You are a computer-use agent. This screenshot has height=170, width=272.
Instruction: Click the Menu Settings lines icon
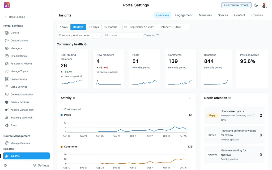[7, 87]
